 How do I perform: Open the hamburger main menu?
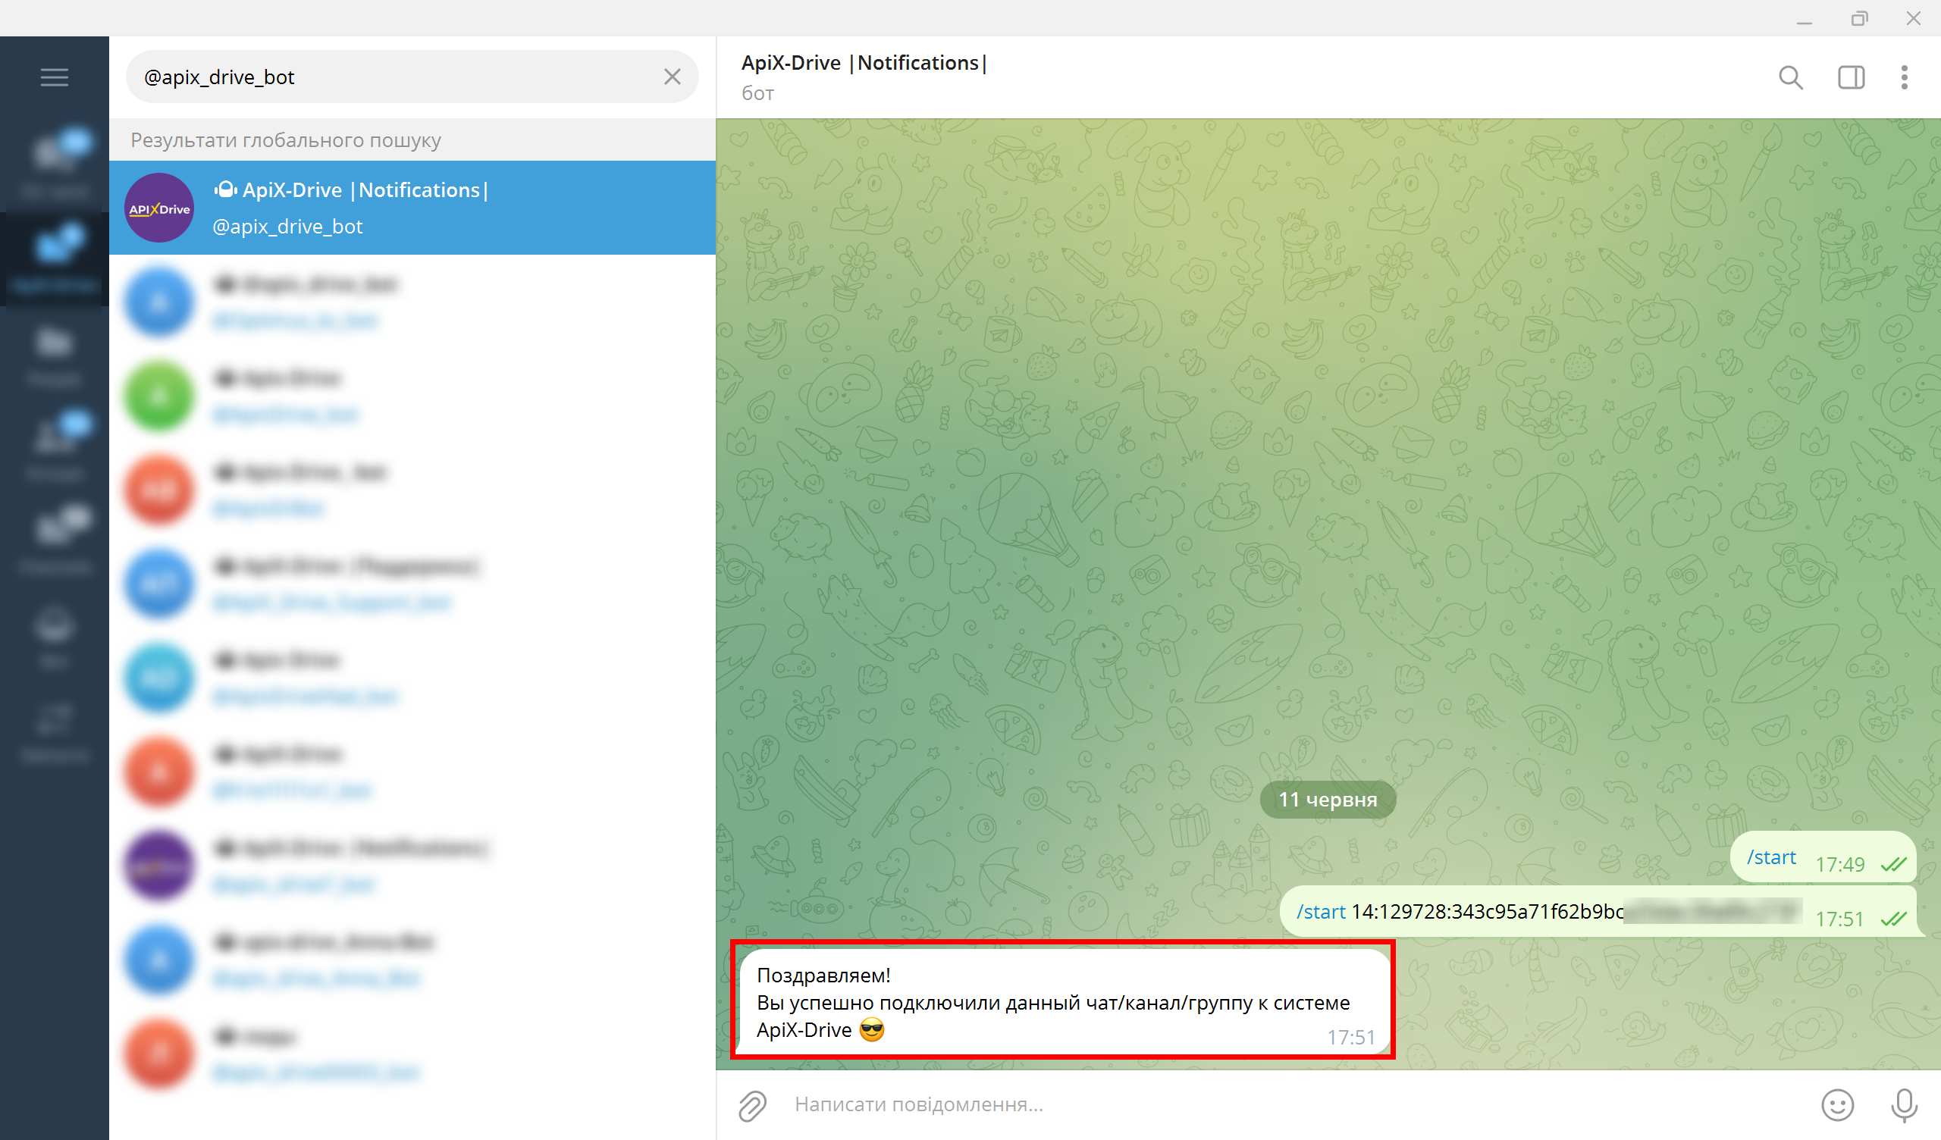[x=54, y=77]
